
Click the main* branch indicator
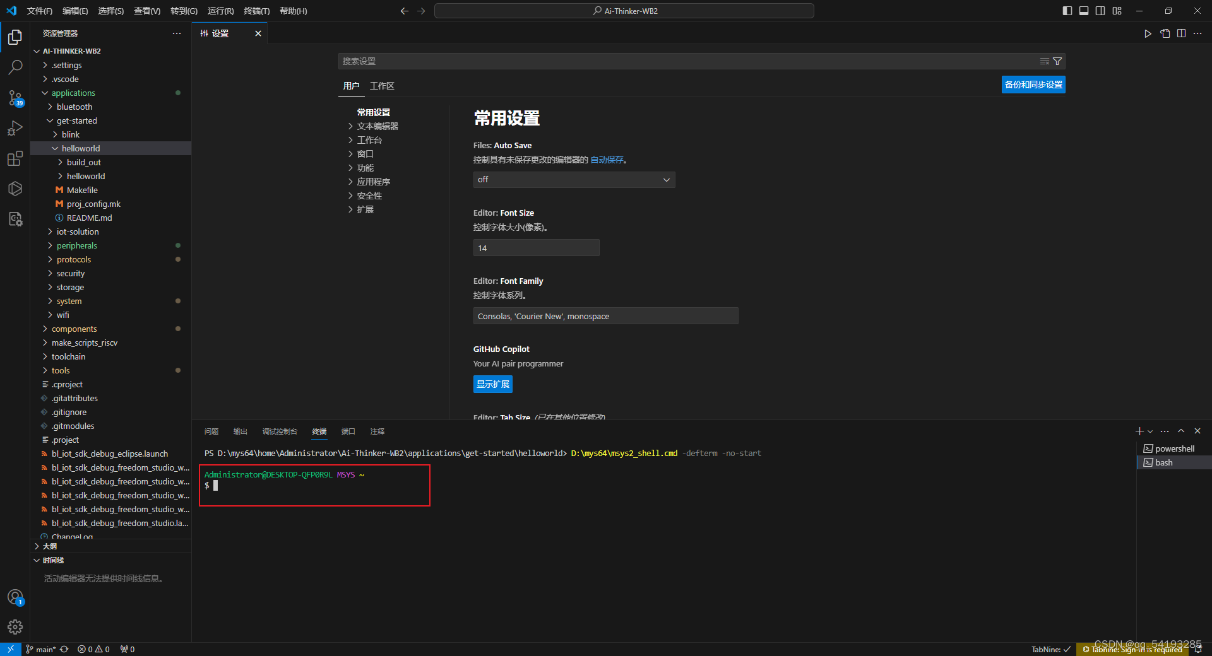coord(40,649)
